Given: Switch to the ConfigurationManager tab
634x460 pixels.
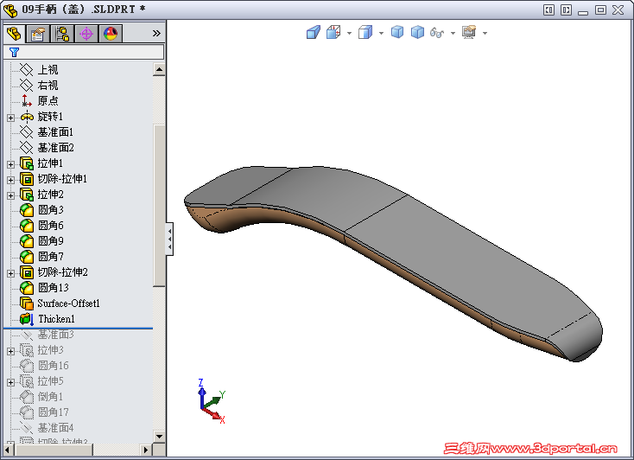Looking at the screenshot, I should pyautogui.click(x=62, y=34).
